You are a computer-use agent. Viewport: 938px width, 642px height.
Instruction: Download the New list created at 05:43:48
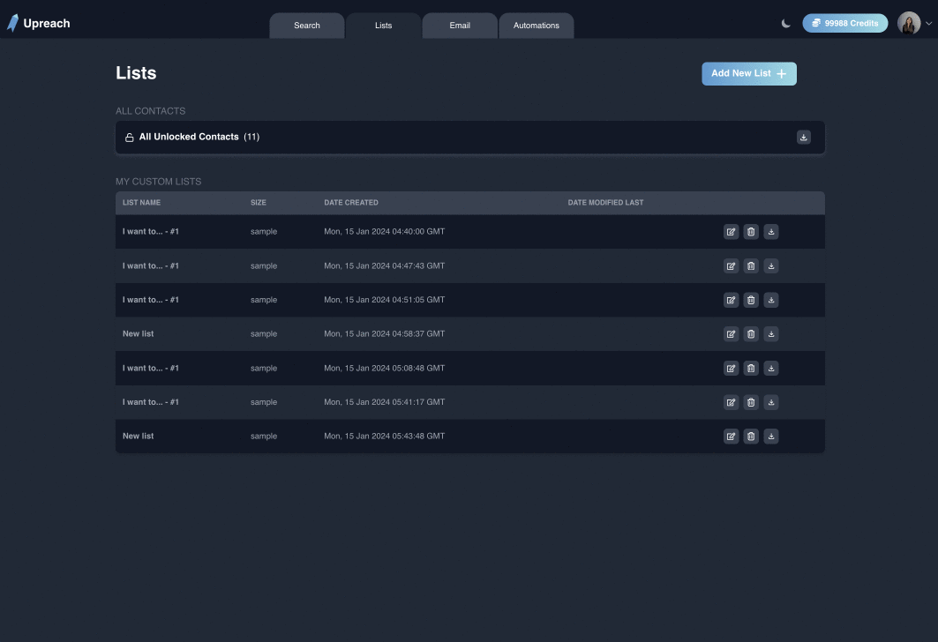[x=771, y=437]
